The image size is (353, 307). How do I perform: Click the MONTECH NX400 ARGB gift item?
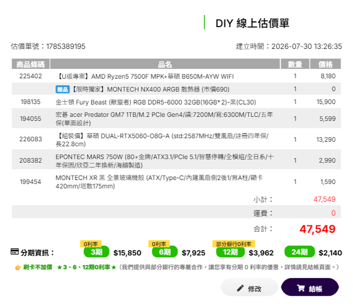point(150,89)
